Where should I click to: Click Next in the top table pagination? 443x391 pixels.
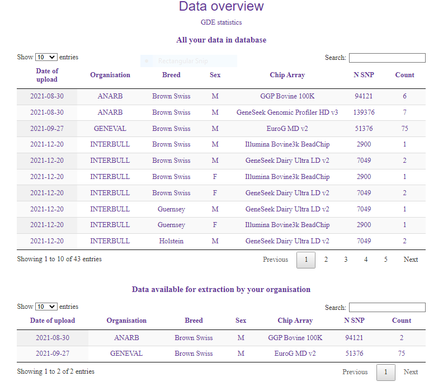411,260
